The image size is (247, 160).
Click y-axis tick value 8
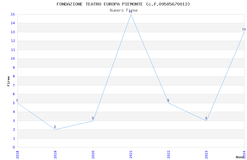point(14,77)
